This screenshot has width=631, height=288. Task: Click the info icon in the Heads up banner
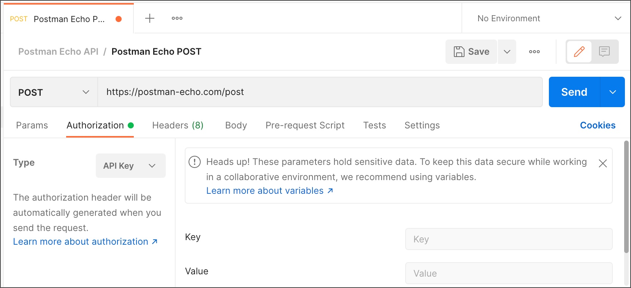pos(195,162)
